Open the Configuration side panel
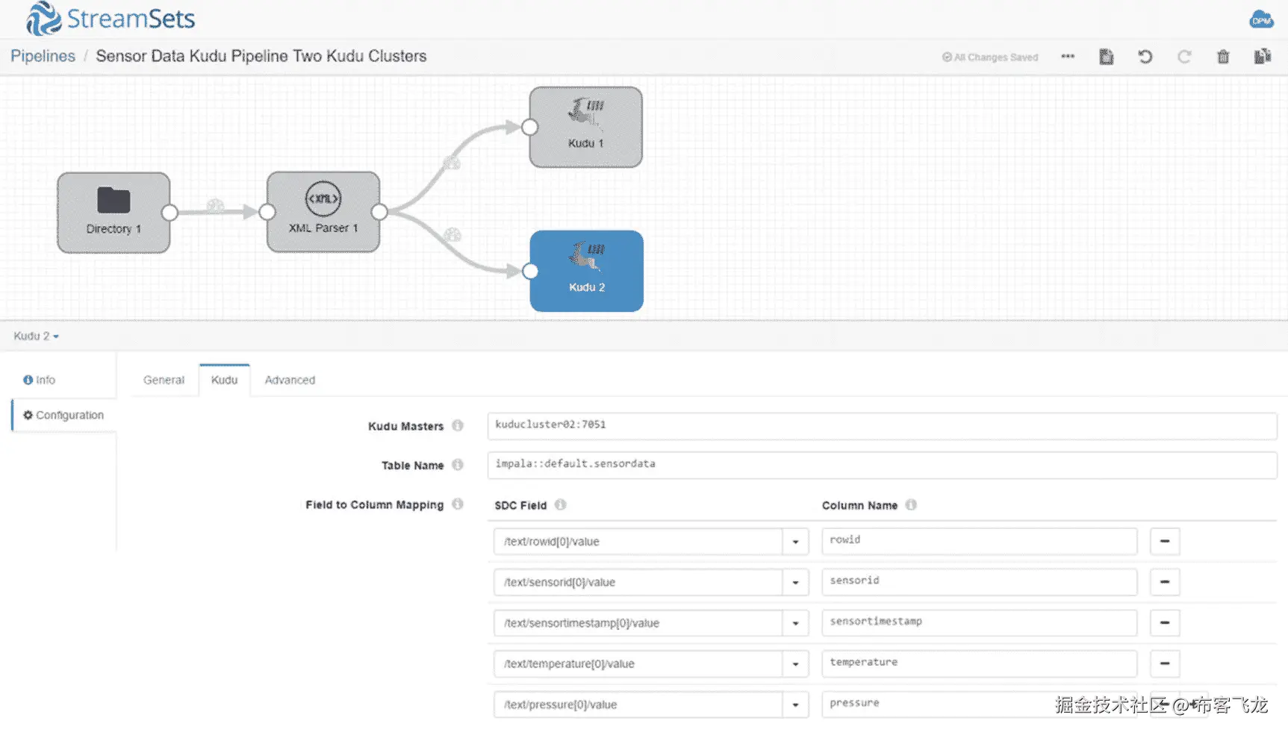 click(x=63, y=415)
